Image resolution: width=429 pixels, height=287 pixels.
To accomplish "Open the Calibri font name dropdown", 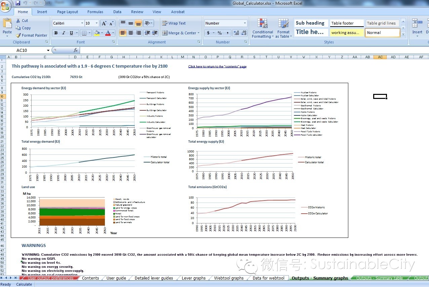I will coord(82,23).
